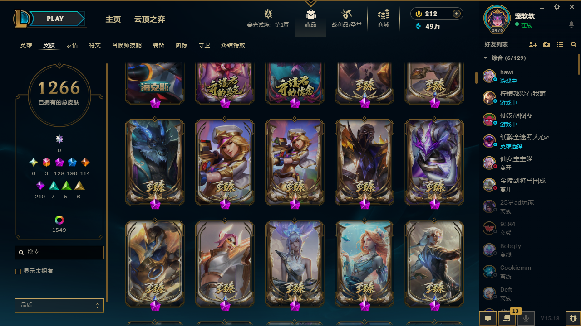Open the 品质 sort dropdown
581x326 pixels.
pyautogui.click(x=59, y=306)
